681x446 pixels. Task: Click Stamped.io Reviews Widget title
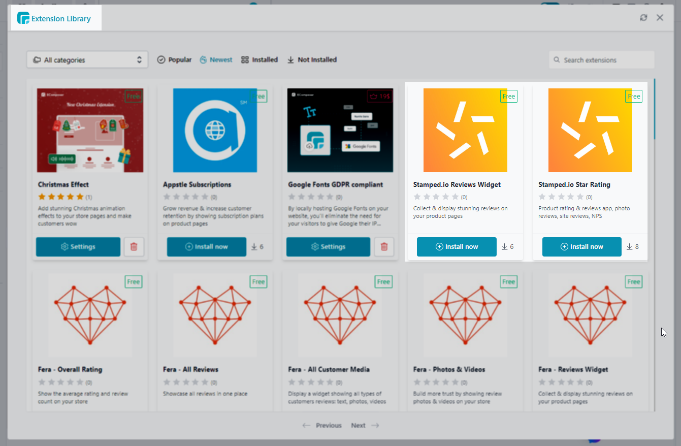[x=457, y=184]
